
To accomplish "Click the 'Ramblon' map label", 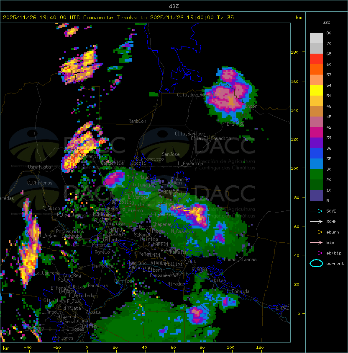I will pos(137,121).
